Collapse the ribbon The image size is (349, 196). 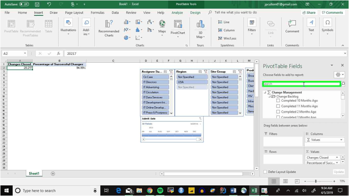point(343,45)
